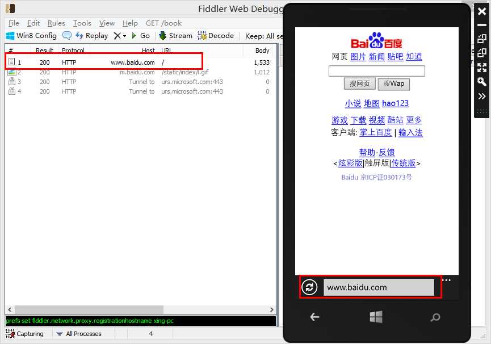The width and height of the screenshot is (491, 344).
Task: Click the www.baidu.com address bar
Action: [379, 287]
